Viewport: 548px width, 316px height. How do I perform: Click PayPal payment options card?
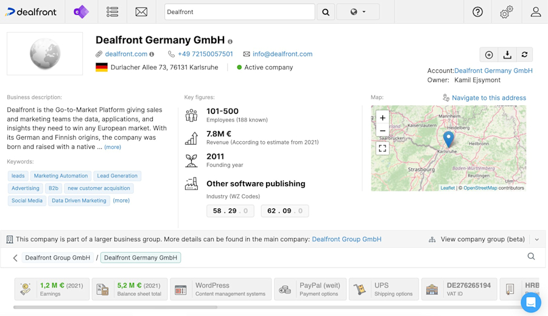pyautogui.click(x=311, y=289)
